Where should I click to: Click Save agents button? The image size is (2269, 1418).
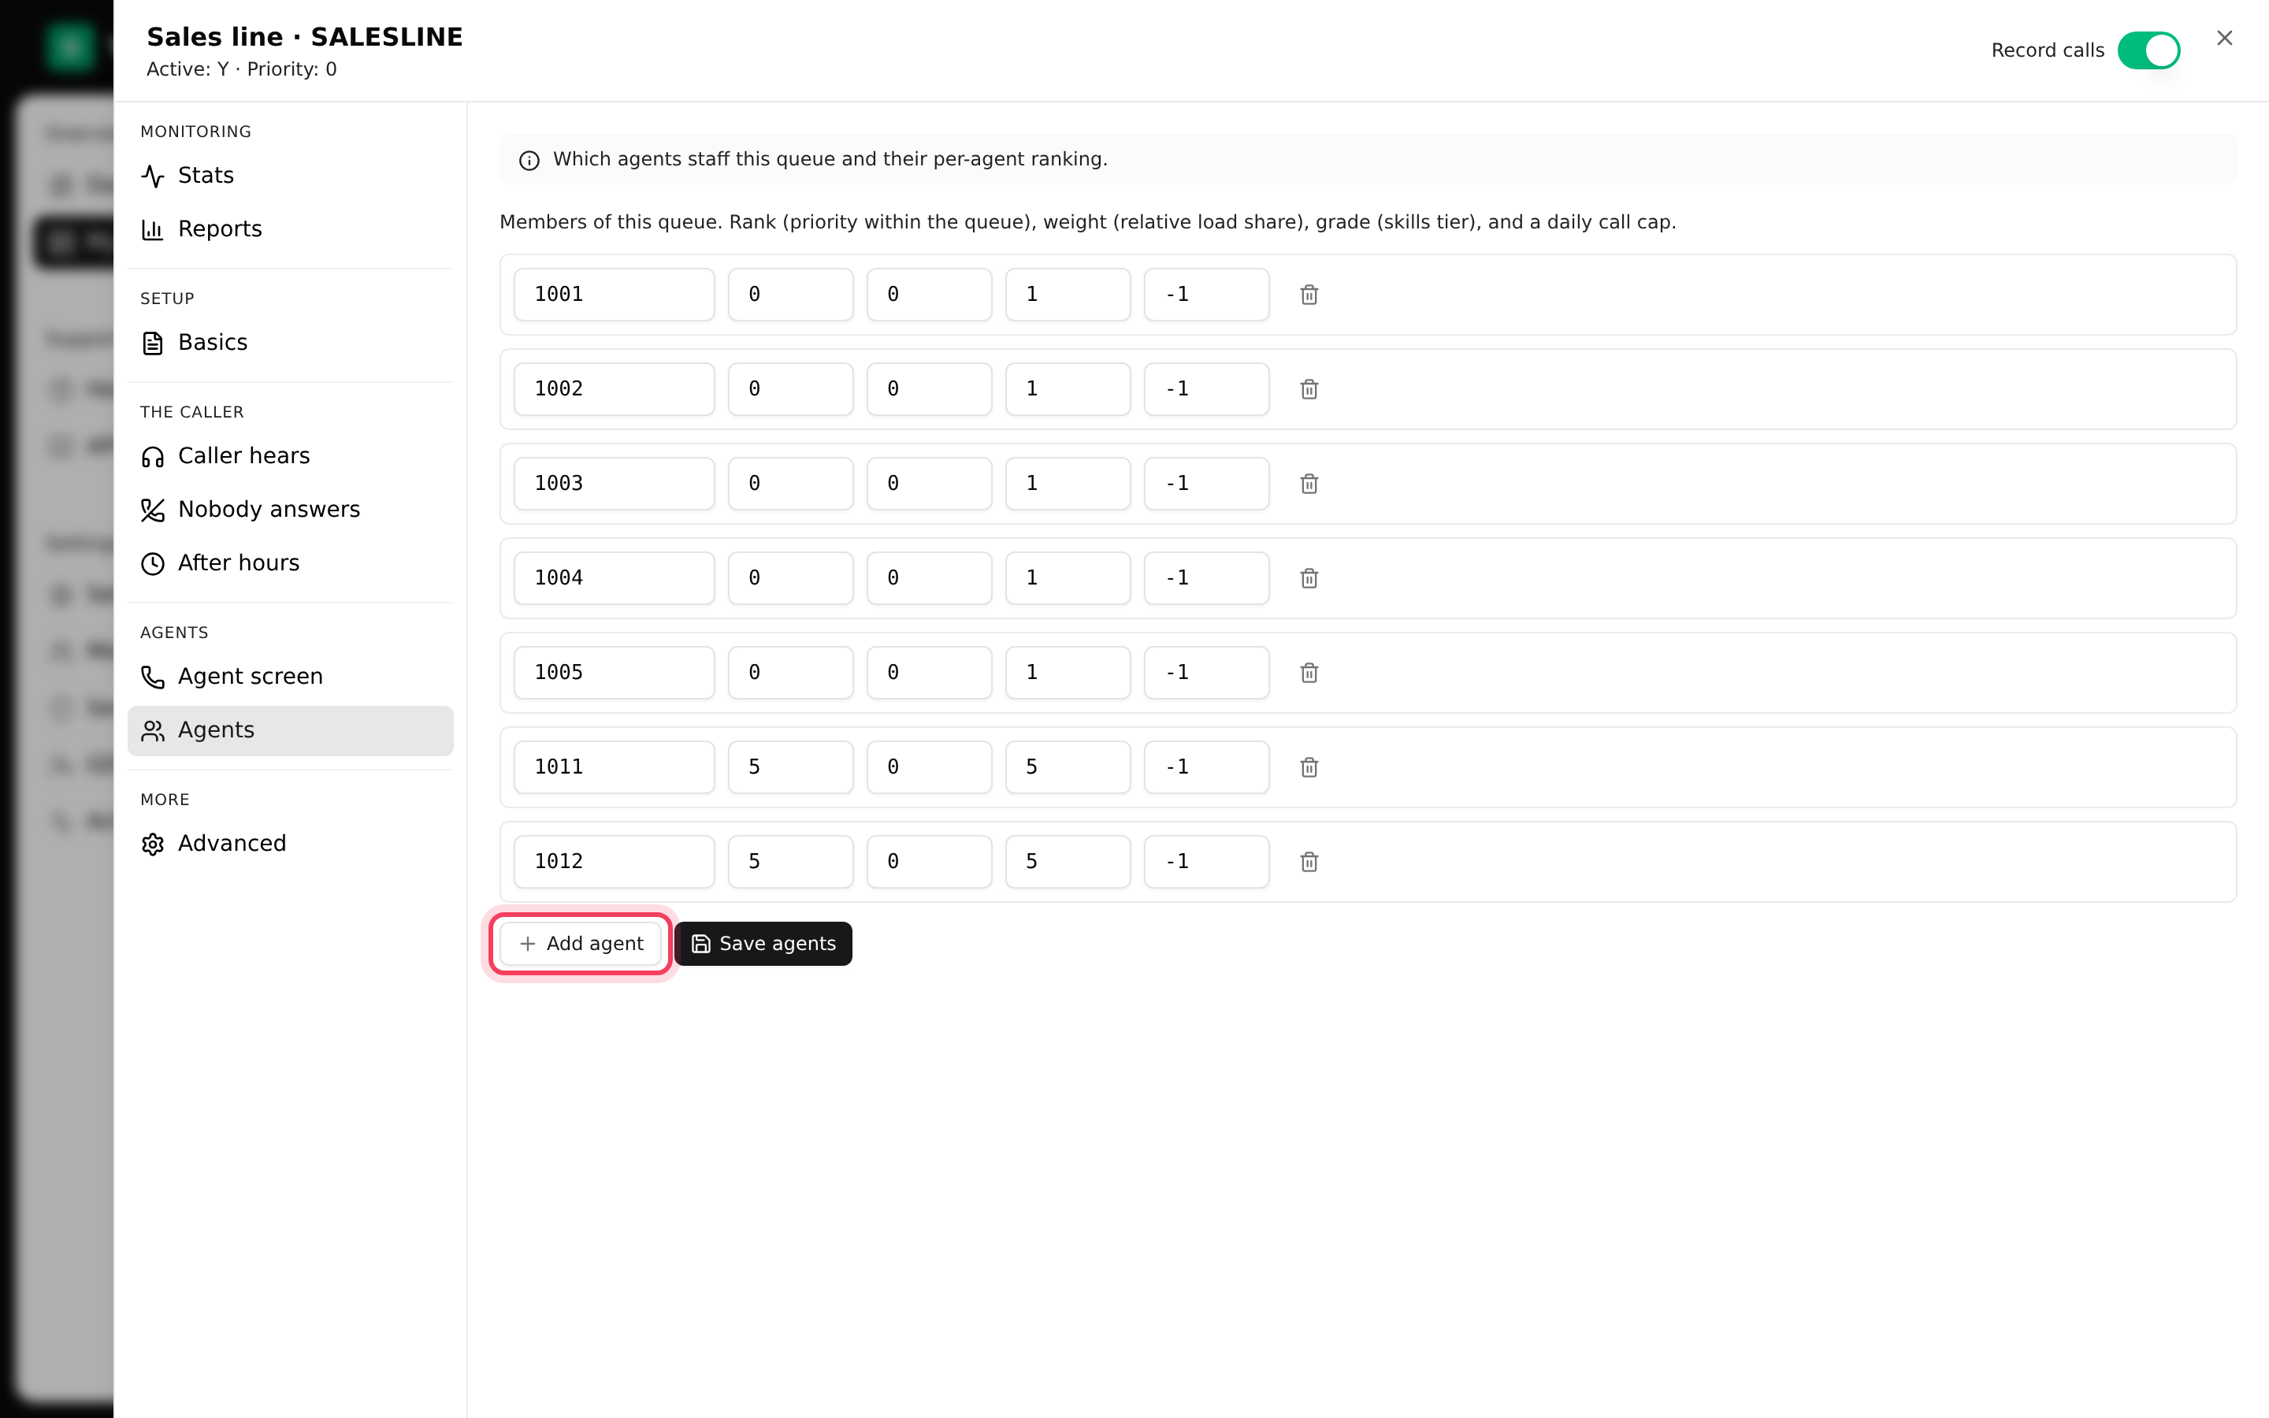pyautogui.click(x=763, y=944)
